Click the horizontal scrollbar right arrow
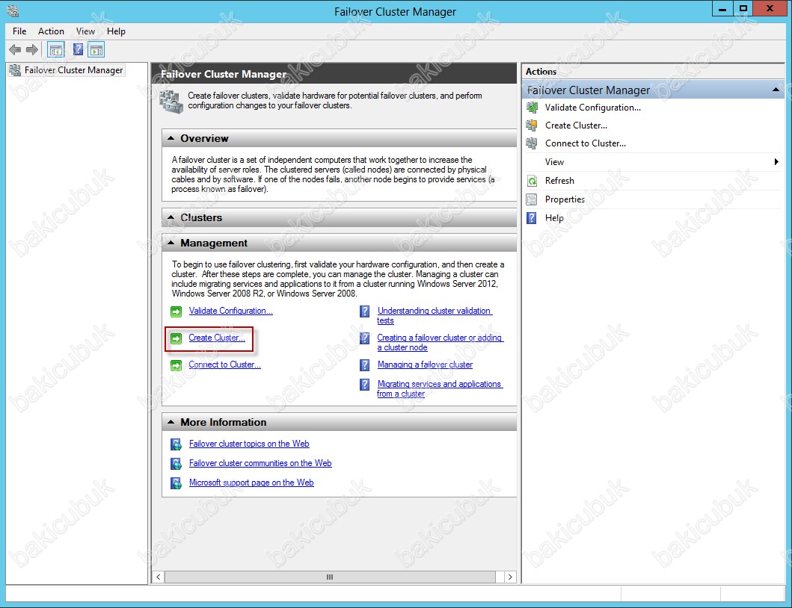 click(510, 577)
